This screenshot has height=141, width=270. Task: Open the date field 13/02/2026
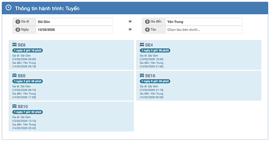(x=74, y=30)
